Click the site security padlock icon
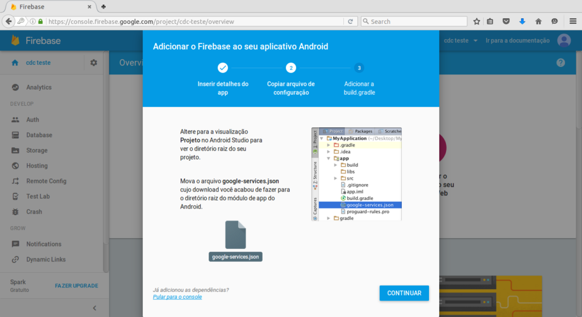The width and height of the screenshot is (582, 317). 40,22
